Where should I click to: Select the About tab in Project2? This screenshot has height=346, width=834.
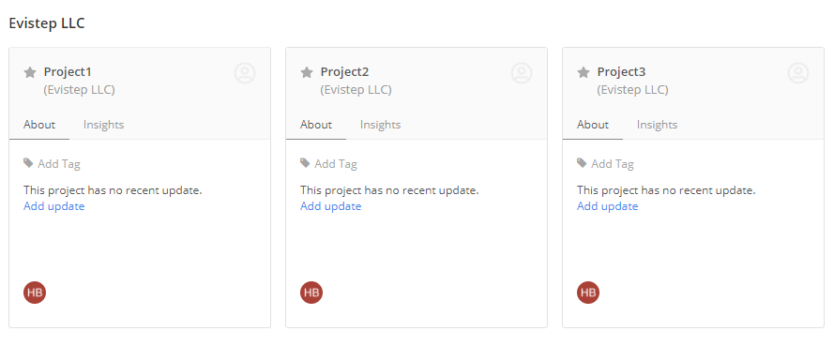tap(316, 125)
